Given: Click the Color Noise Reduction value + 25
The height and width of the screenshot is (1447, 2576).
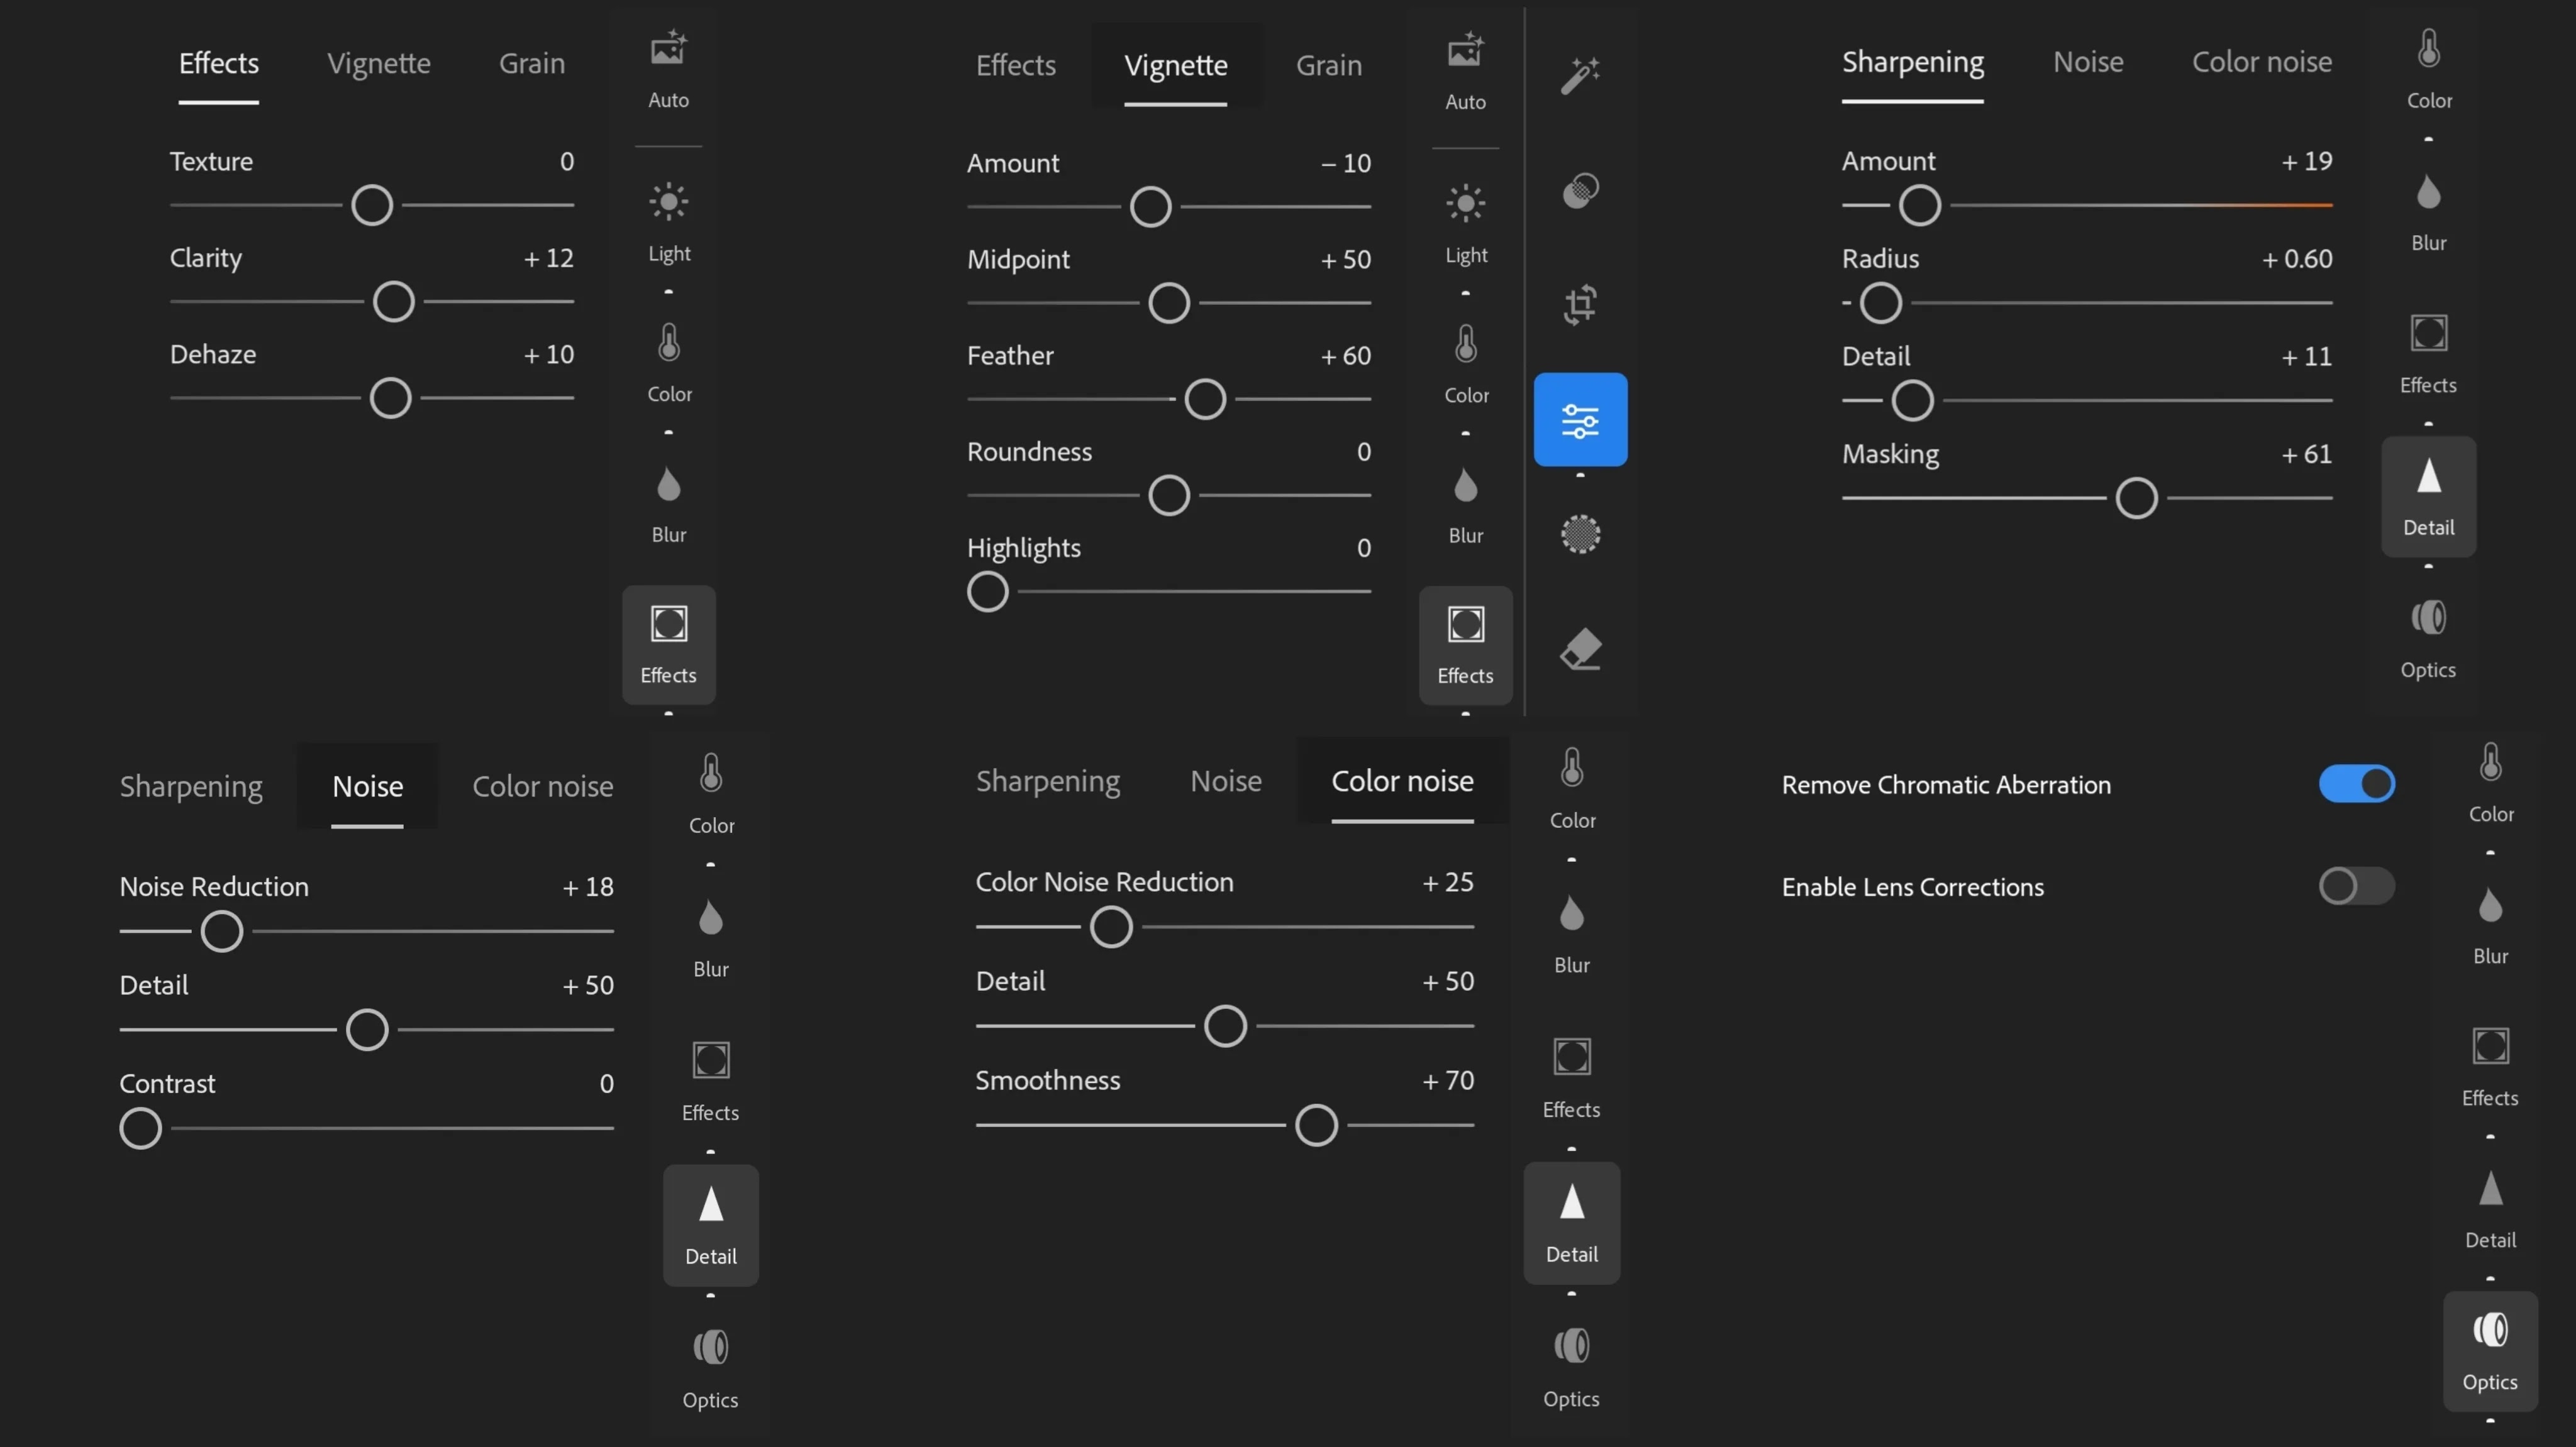Looking at the screenshot, I should tap(1447, 881).
